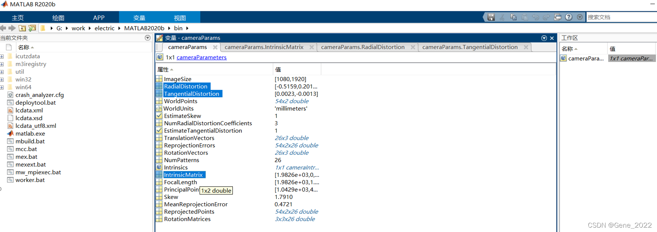This screenshot has width=657, height=232.
Task: Switch to the 绘图 ribbon tab
Action: click(x=58, y=18)
